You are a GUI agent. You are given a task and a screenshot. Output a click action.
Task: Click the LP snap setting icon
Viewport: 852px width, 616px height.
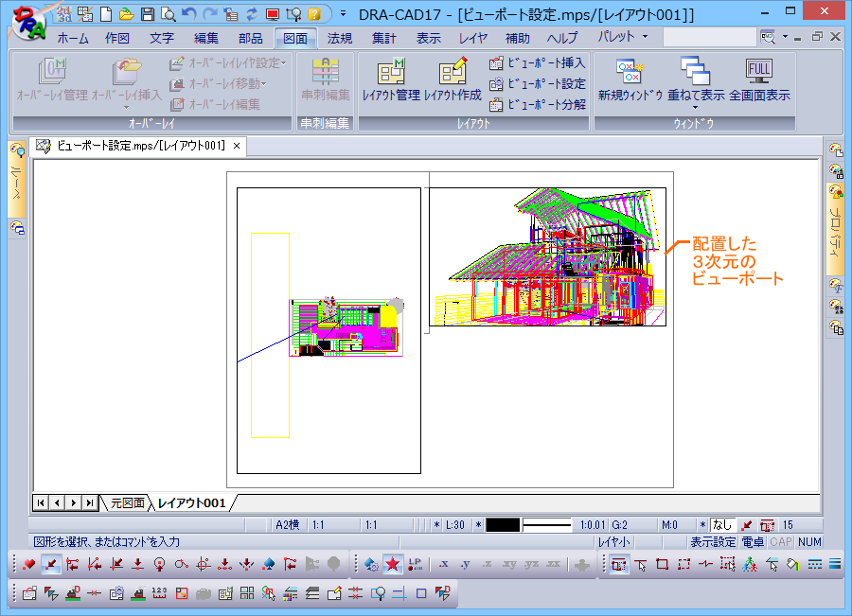tap(415, 564)
